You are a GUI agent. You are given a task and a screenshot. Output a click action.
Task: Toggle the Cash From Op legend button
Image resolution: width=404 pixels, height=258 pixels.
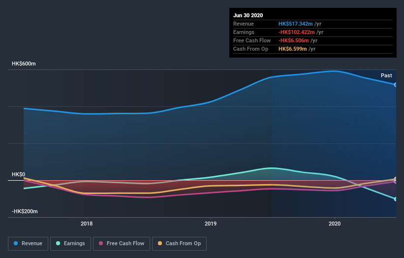pos(179,244)
